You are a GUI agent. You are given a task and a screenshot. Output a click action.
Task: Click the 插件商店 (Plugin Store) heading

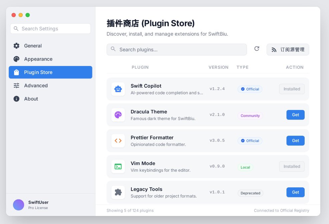click(x=150, y=23)
